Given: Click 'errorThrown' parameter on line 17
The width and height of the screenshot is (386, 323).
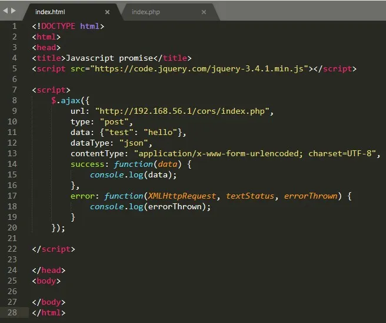Looking at the screenshot, I should pyautogui.click(x=311, y=196).
